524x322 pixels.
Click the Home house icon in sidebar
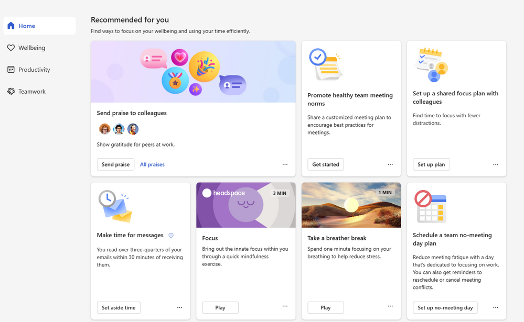[x=10, y=26]
